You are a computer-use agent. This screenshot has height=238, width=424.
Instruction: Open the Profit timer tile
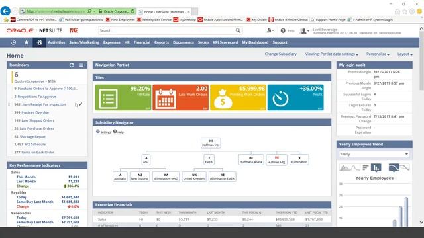(295, 97)
